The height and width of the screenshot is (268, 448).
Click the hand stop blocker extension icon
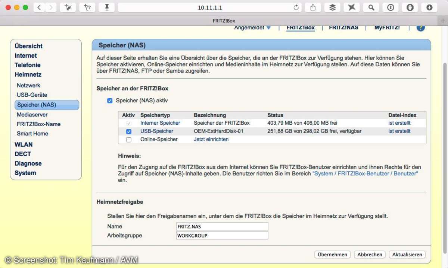coord(410,7)
